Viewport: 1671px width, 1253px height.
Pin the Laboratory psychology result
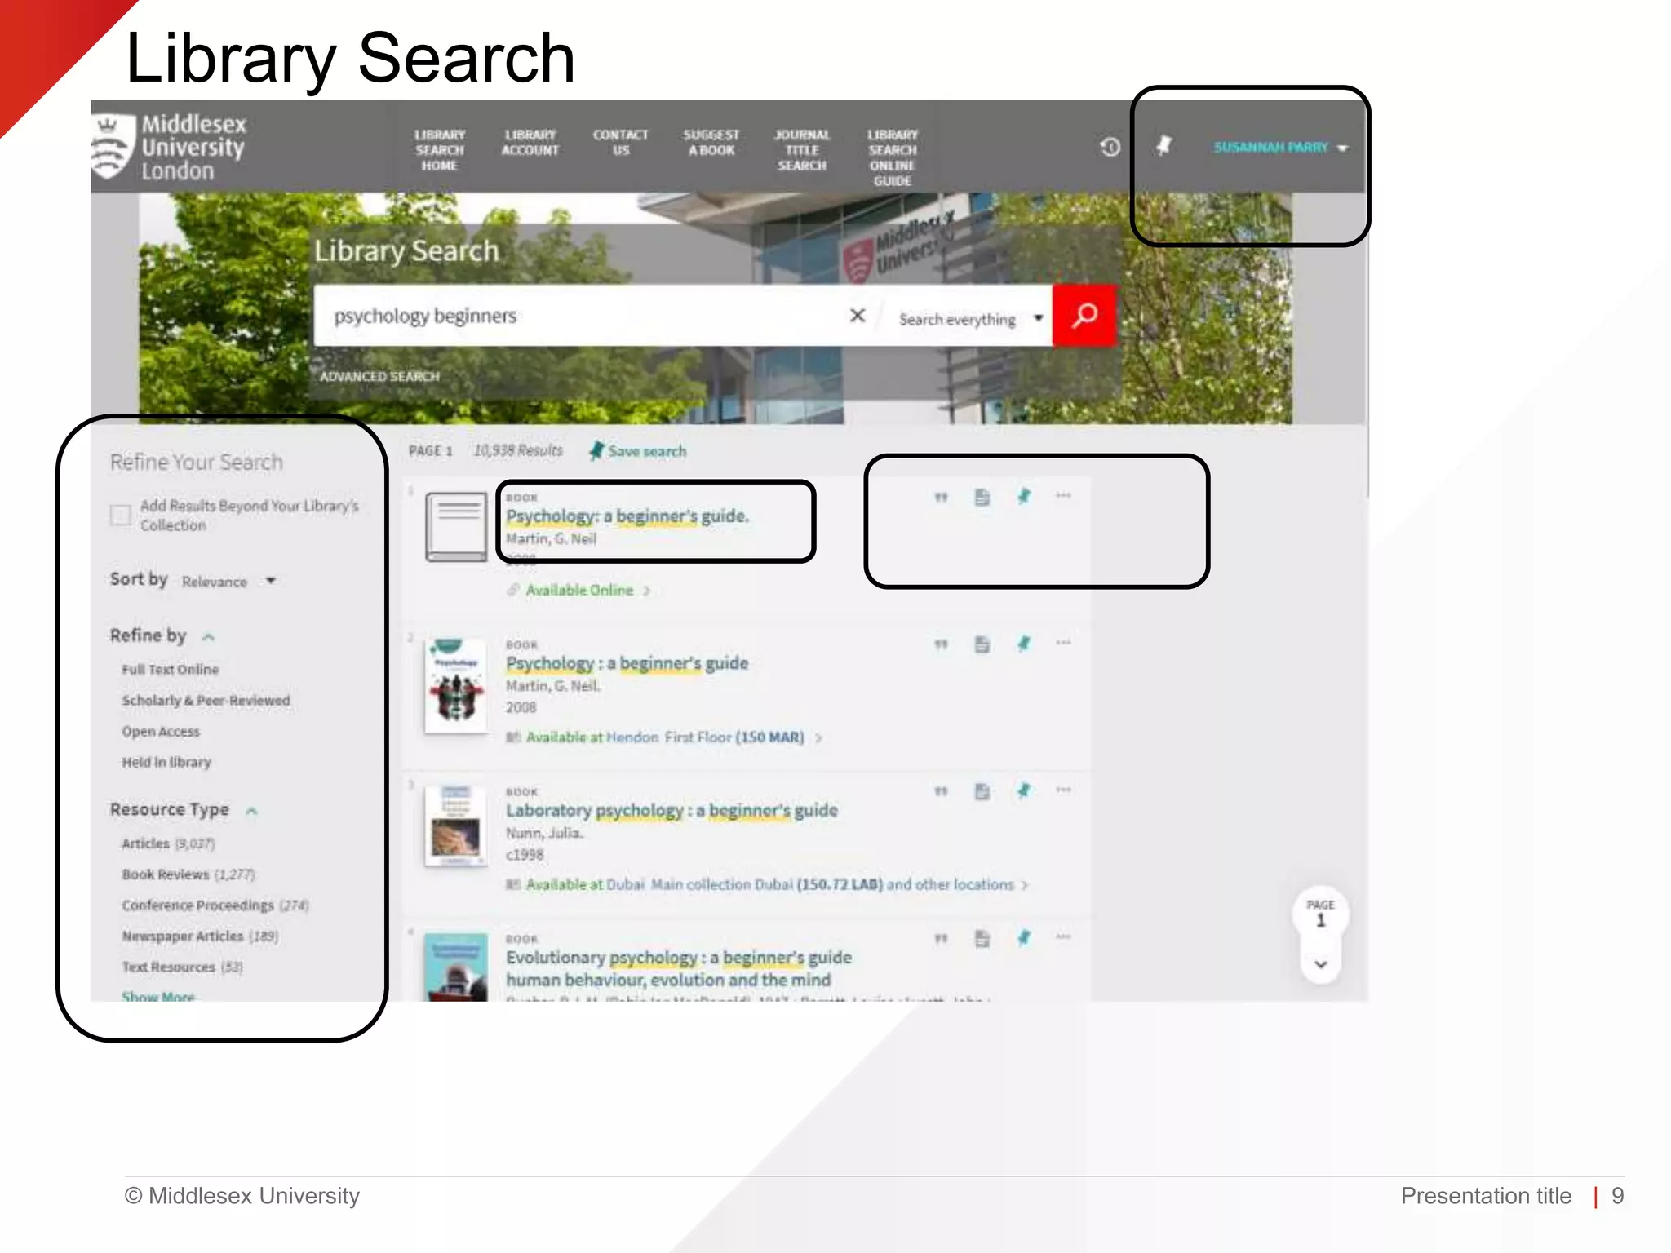(x=1024, y=790)
